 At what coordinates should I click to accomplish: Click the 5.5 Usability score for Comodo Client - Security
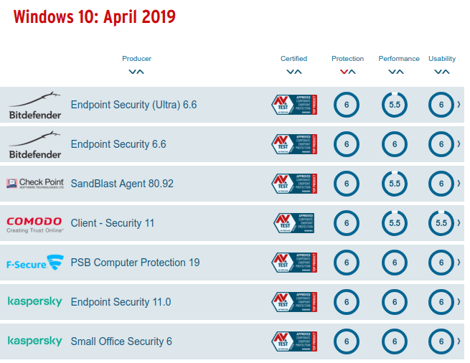(x=441, y=223)
